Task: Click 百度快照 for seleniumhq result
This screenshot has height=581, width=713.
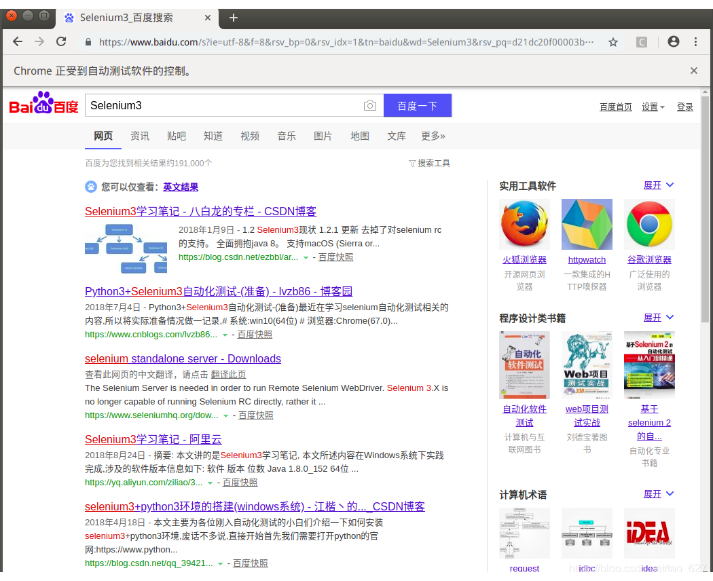Action: (x=255, y=415)
